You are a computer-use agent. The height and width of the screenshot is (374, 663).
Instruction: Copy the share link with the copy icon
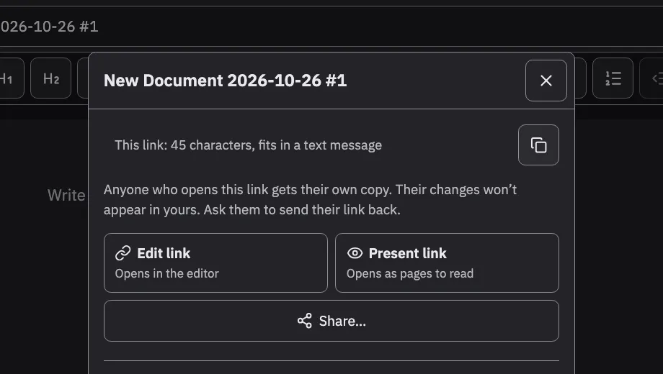pyautogui.click(x=538, y=145)
